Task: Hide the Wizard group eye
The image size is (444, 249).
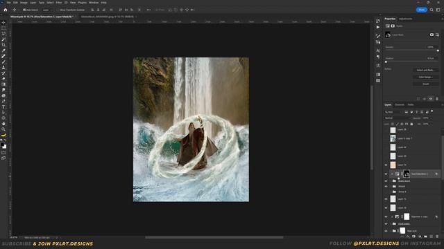Action: (386, 186)
